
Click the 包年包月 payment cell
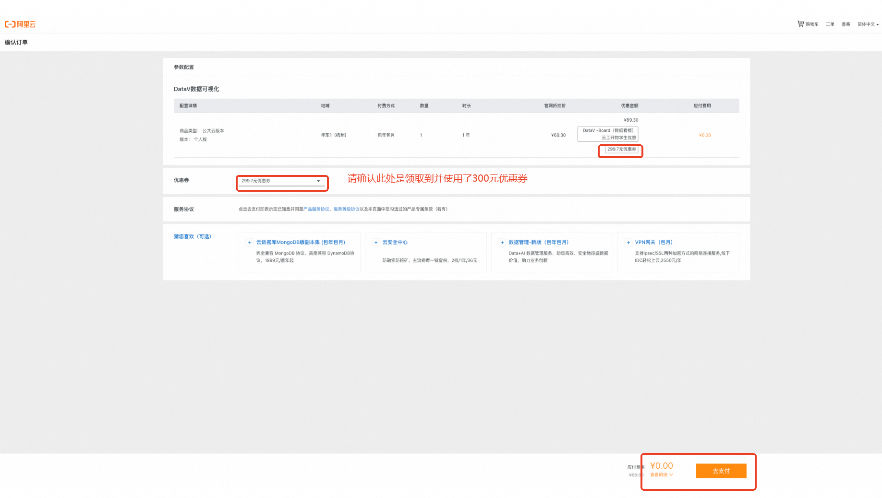[x=386, y=135]
